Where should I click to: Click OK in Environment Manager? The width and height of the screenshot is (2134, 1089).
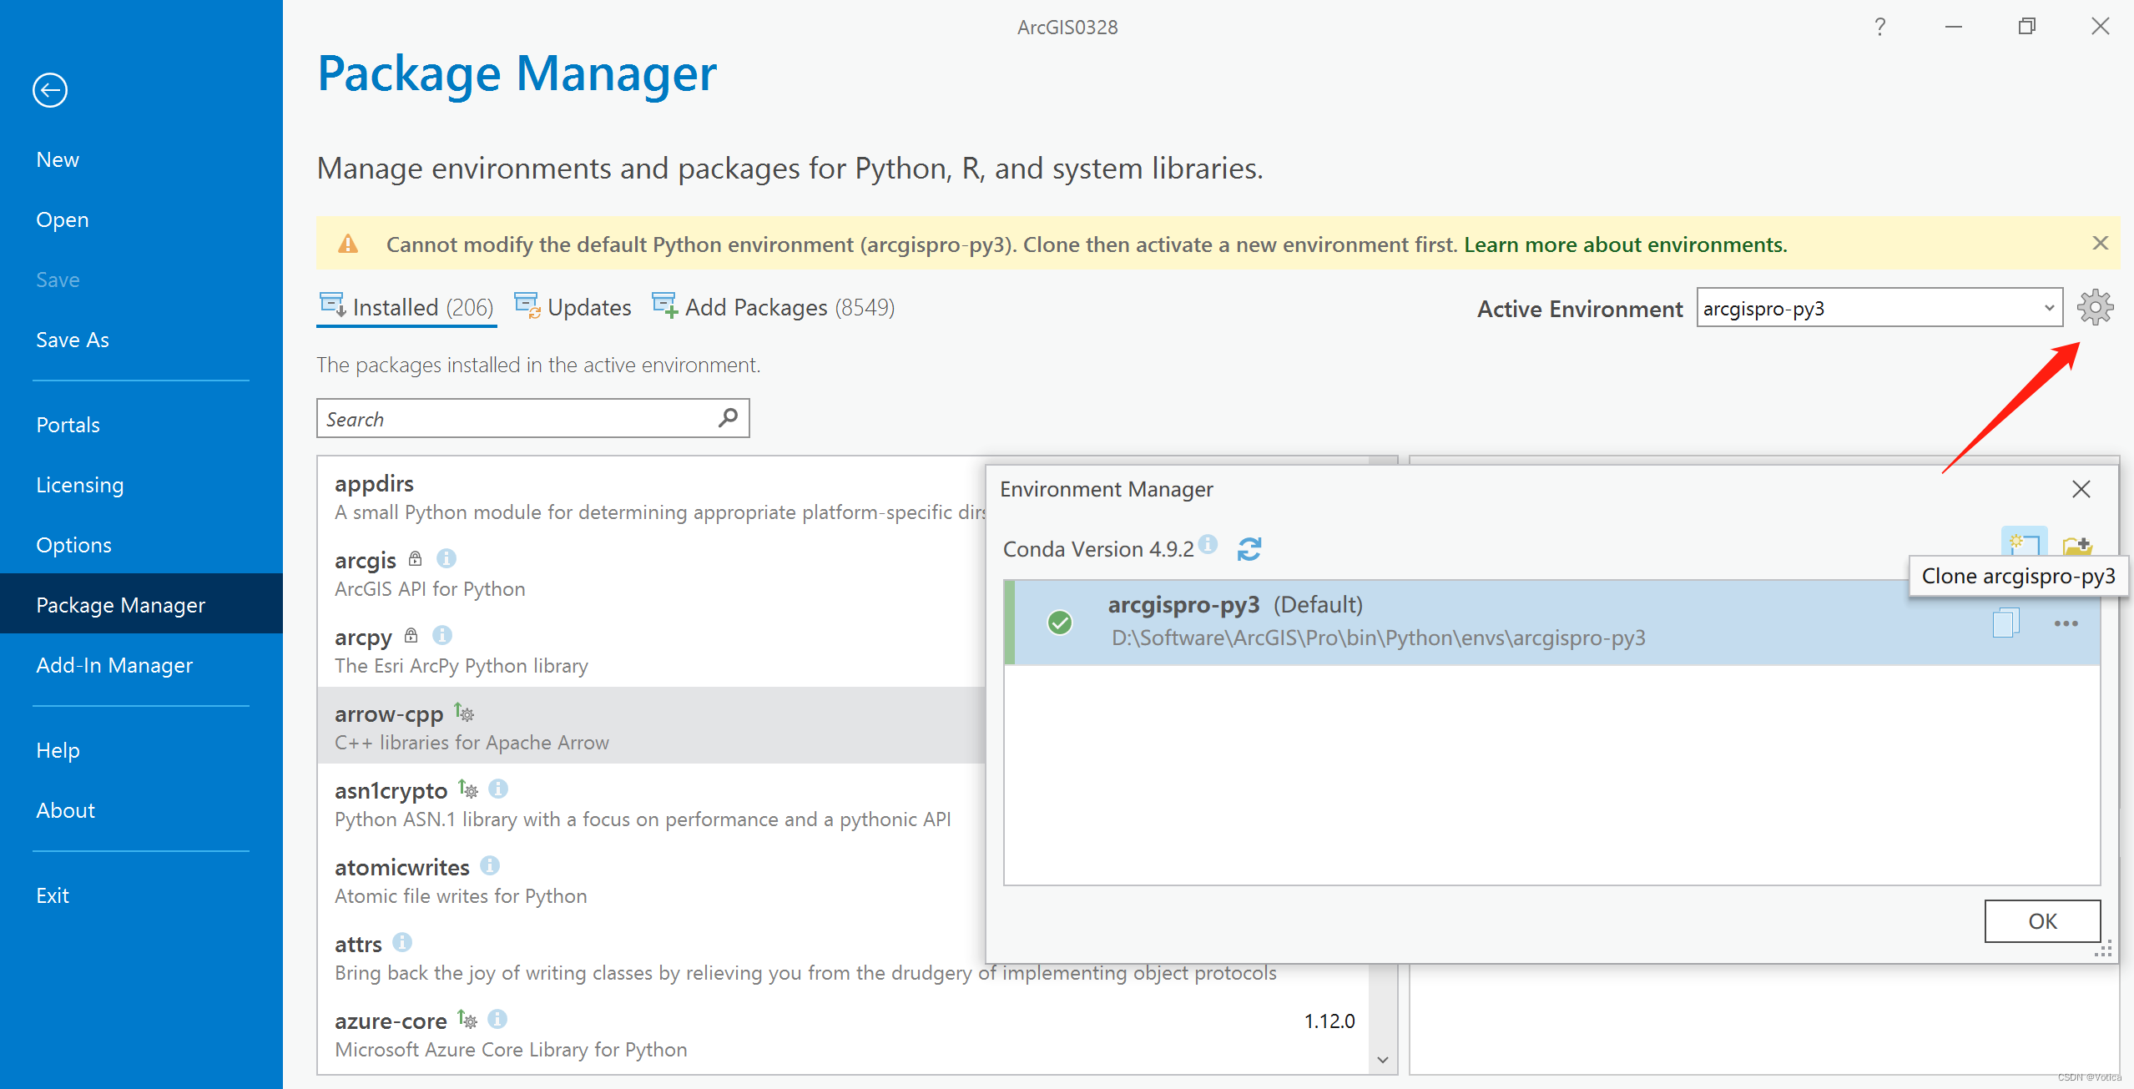point(2041,920)
